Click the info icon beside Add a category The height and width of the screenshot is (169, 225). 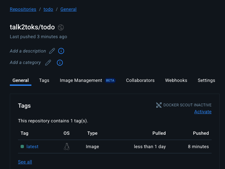60,63
